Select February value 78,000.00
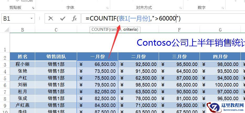245x113 pixels. coord(139,99)
